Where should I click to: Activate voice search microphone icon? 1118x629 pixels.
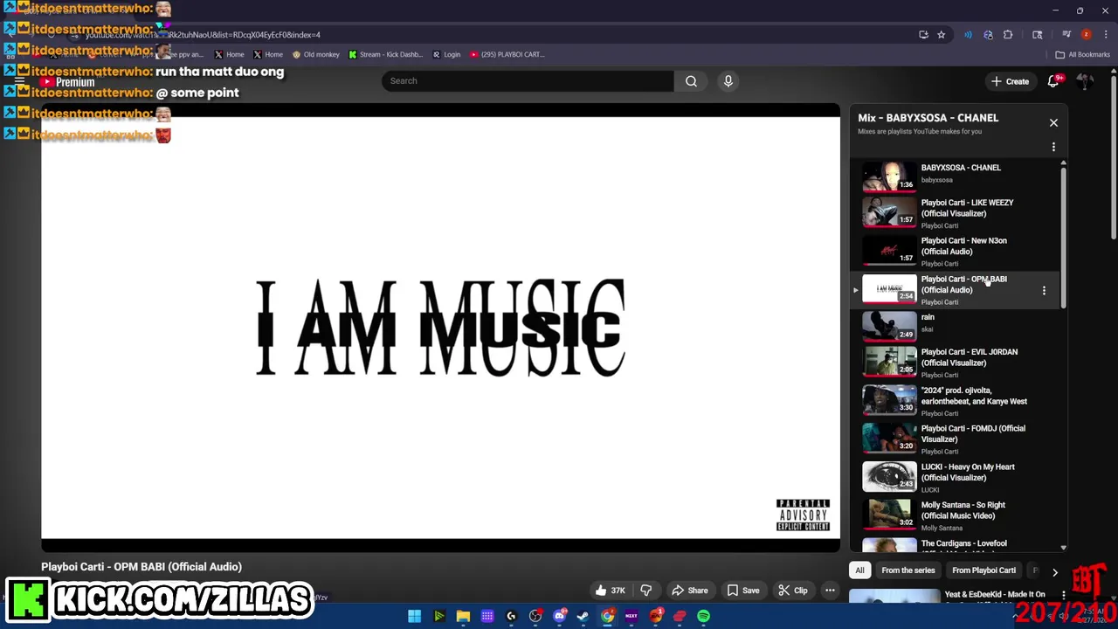click(728, 81)
